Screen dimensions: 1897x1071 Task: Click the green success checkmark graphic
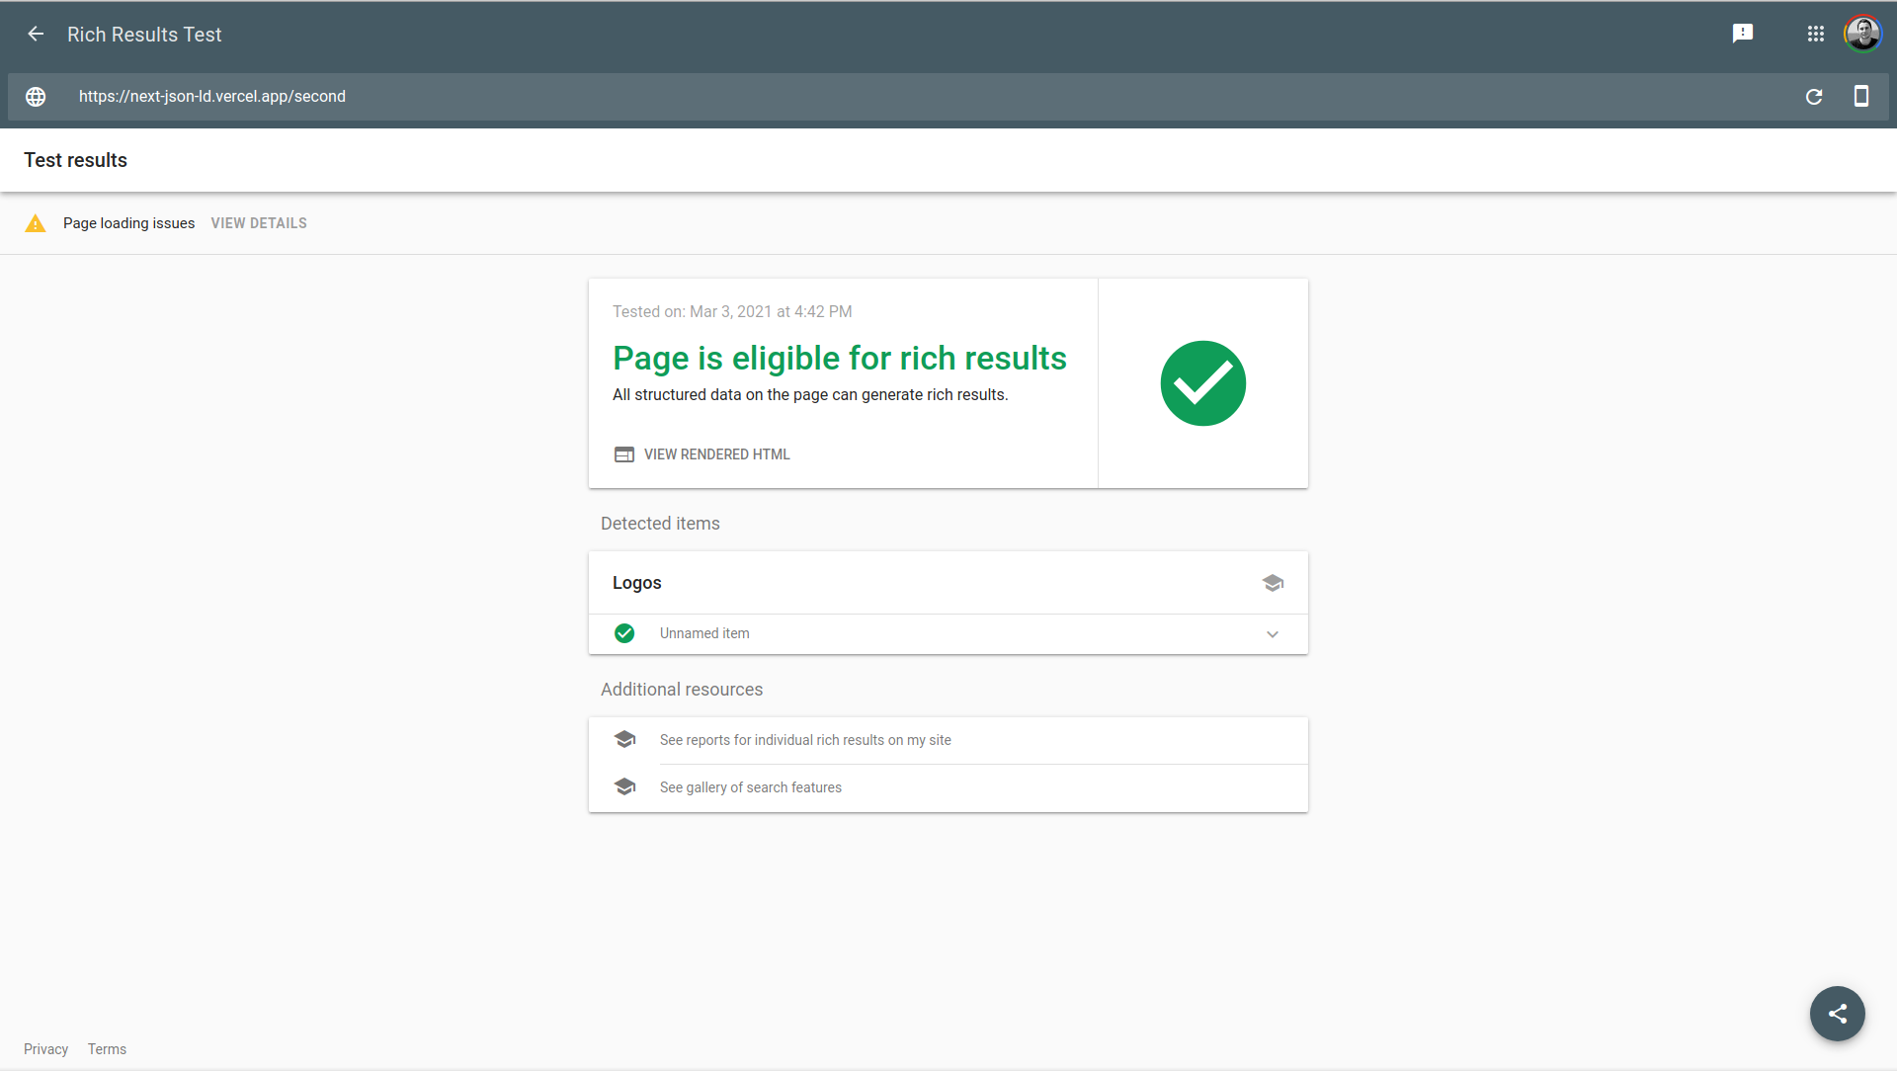click(x=1202, y=383)
